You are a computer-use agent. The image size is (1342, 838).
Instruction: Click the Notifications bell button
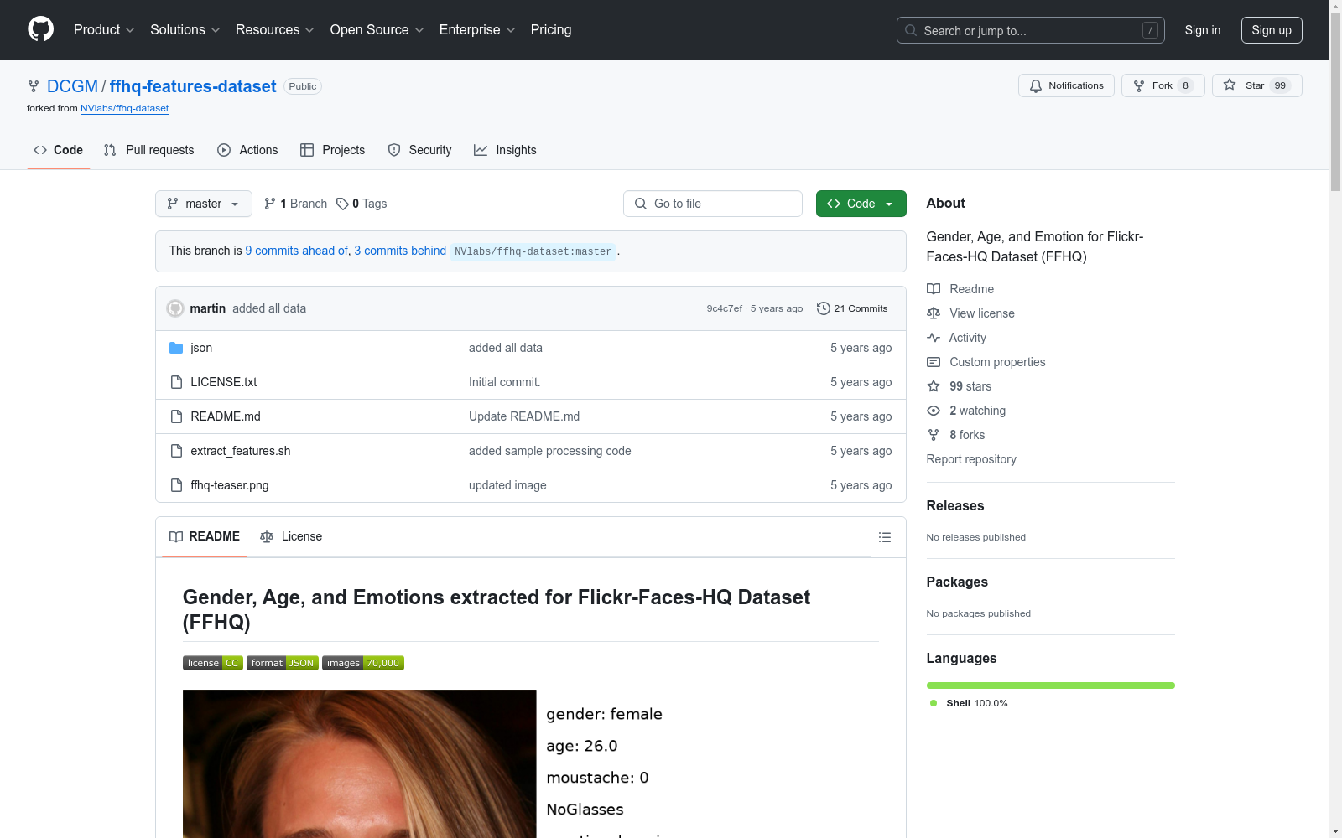(1066, 85)
